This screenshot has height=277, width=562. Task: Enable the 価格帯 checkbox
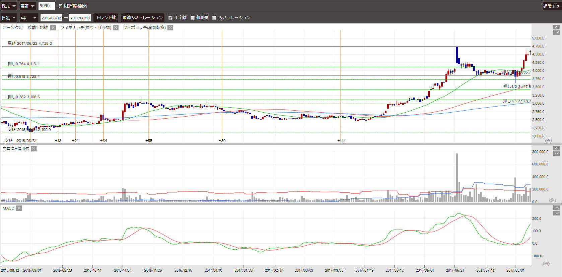click(x=193, y=18)
